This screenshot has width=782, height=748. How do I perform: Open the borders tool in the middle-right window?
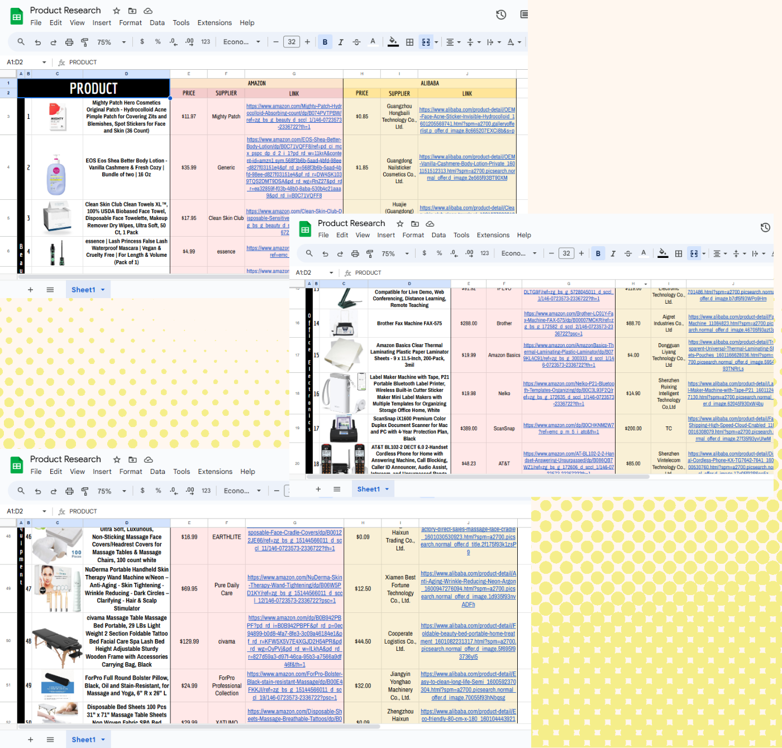click(x=678, y=253)
